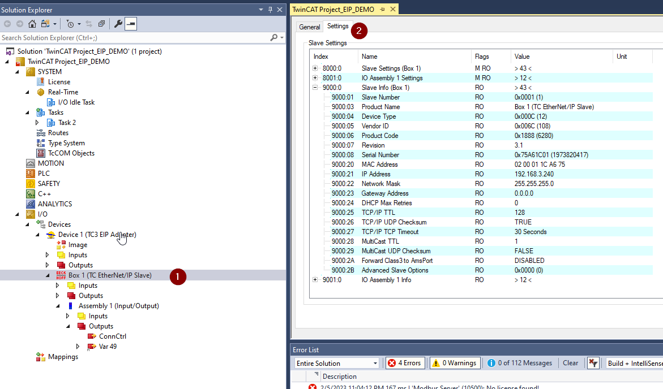The height and width of the screenshot is (389, 663).
Task: Click the Home icon in Solution Explorer toolbar
Action: [32, 24]
